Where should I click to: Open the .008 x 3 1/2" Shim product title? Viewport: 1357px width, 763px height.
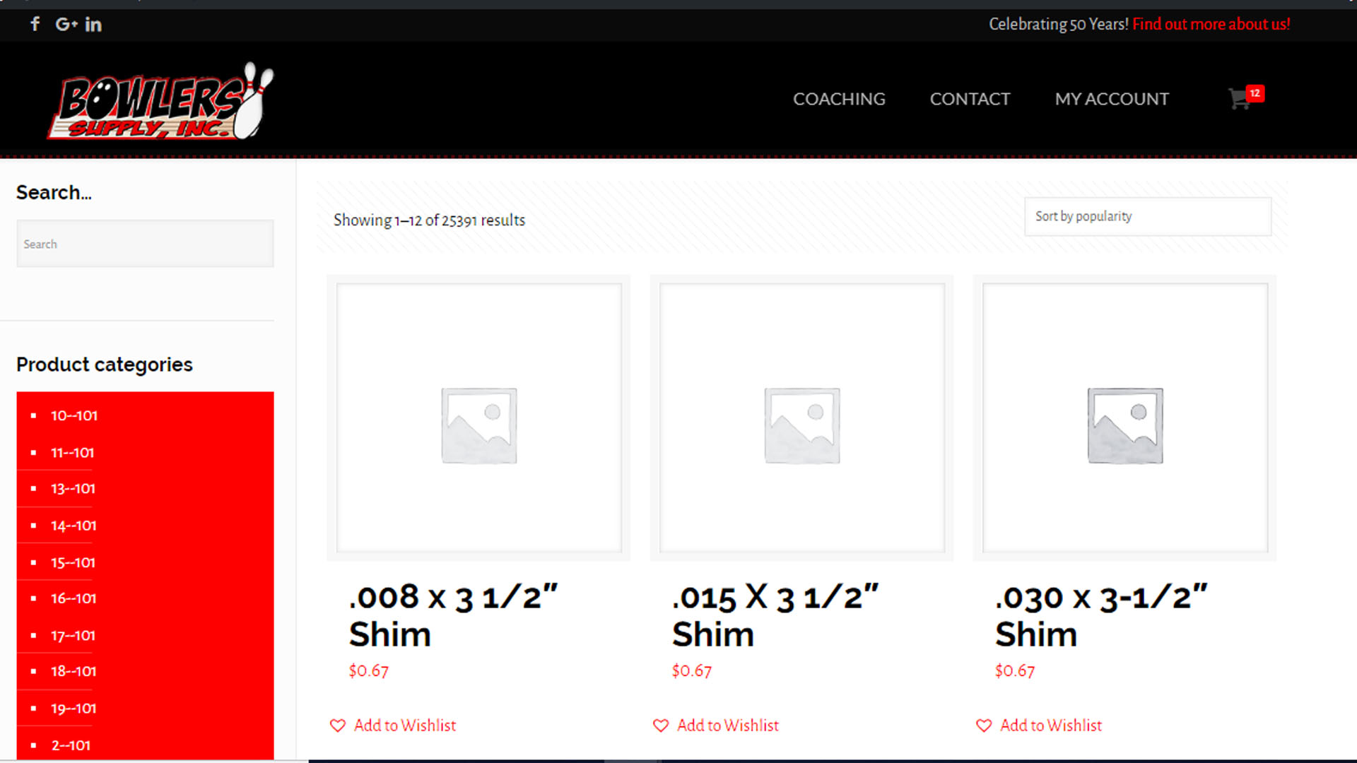(x=454, y=615)
